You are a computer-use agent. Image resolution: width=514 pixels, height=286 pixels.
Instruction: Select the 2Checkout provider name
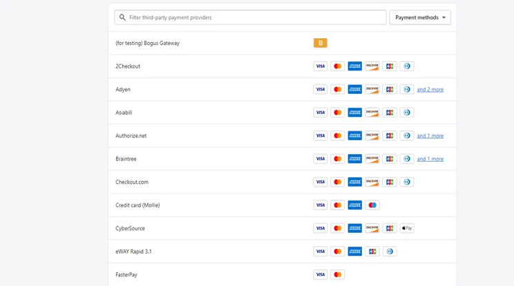click(x=128, y=66)
